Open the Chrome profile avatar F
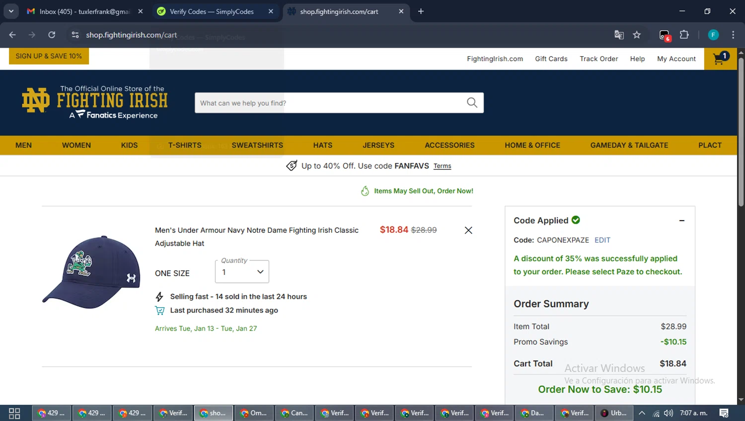 (x=713, y=35)
